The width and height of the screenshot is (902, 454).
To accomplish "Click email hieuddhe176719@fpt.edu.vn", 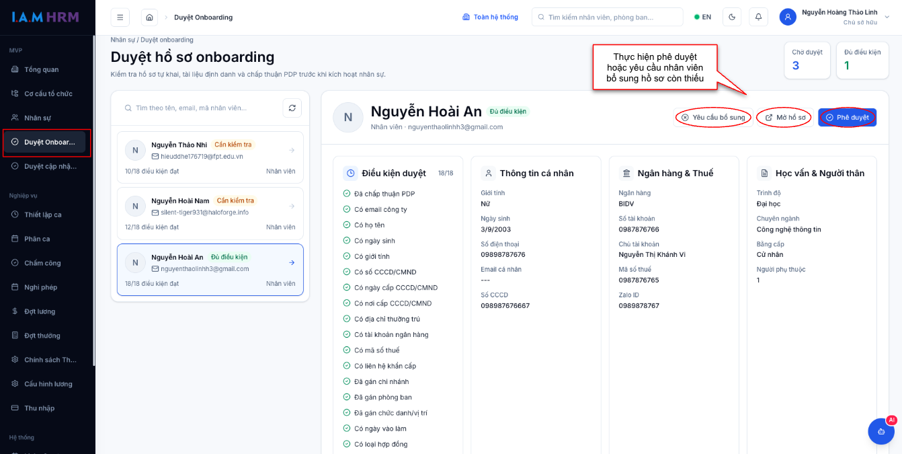I will coord(202,156).
